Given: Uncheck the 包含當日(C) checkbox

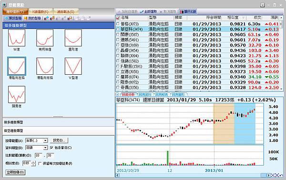Looking at the screenshot, I should point(51,148).
